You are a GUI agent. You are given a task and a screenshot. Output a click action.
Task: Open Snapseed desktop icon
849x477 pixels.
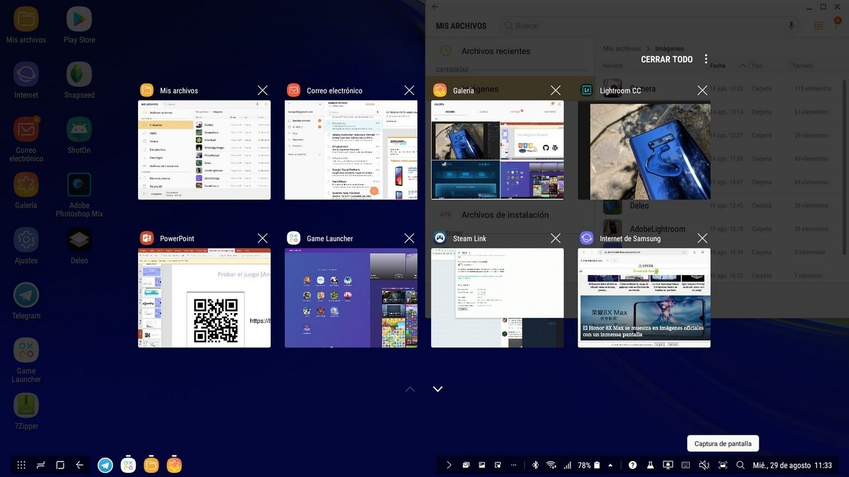coord(79,80)
